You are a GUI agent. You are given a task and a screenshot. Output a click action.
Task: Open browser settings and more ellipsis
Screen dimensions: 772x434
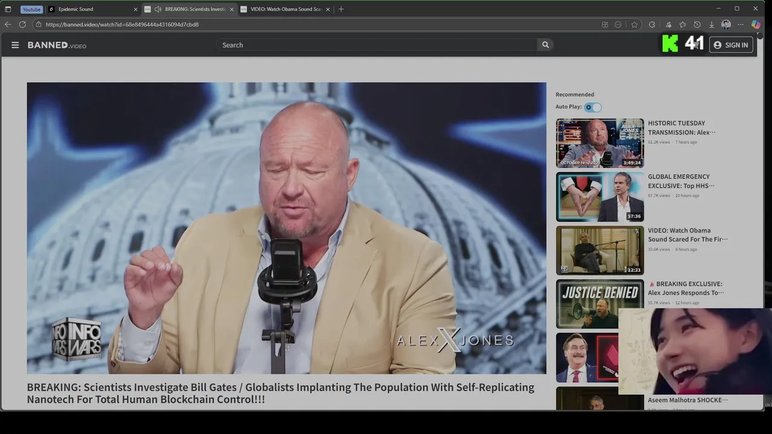pos(741,25)
